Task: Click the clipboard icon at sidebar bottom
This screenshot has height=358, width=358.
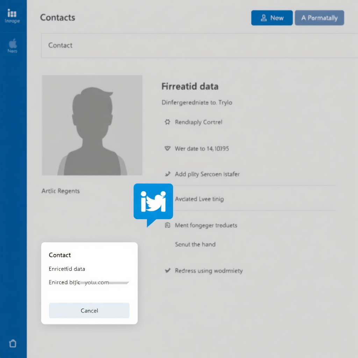Action: 13,343
